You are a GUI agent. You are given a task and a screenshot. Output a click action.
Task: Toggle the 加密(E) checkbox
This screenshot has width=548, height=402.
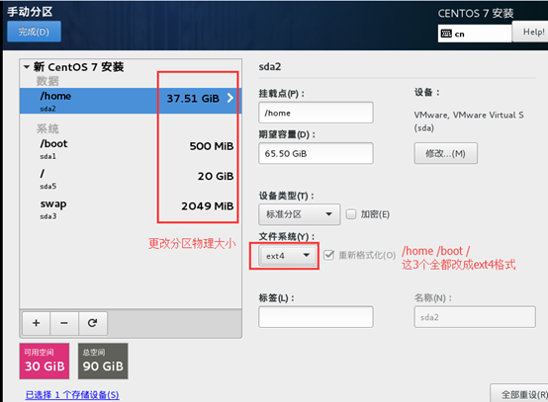point(351,214)
